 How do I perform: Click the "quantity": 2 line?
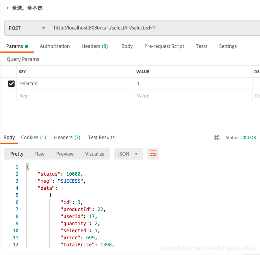(80, 224)
